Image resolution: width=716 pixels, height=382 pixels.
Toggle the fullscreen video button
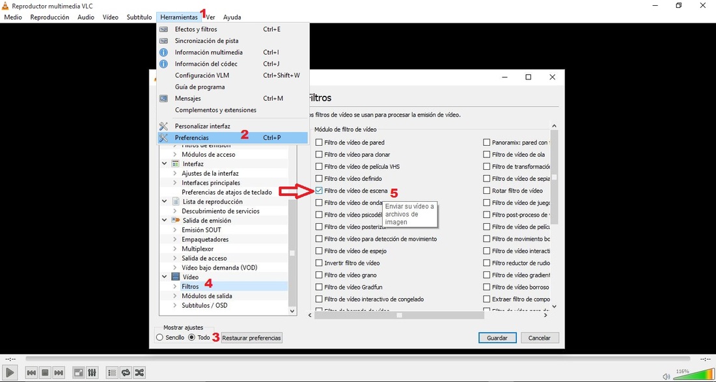pyautogui.click(x=79, y=372)
